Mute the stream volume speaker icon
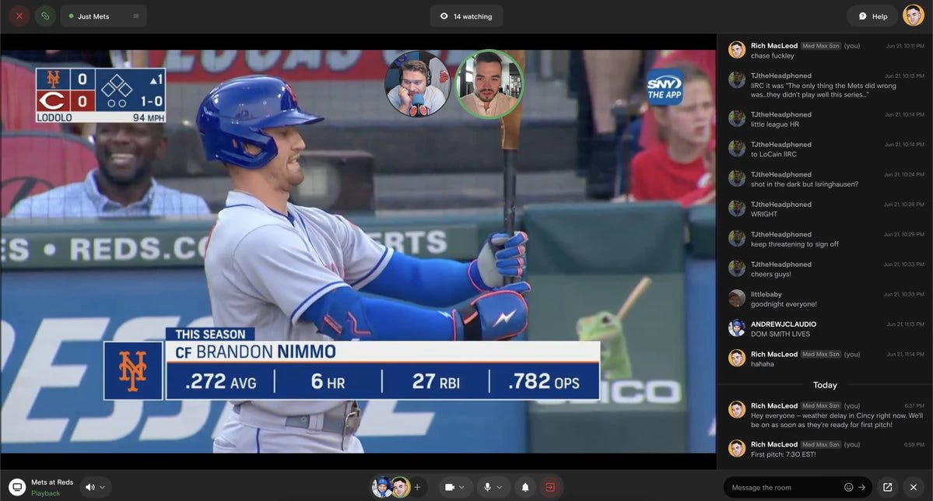The image size is (933, 501). 89,487
